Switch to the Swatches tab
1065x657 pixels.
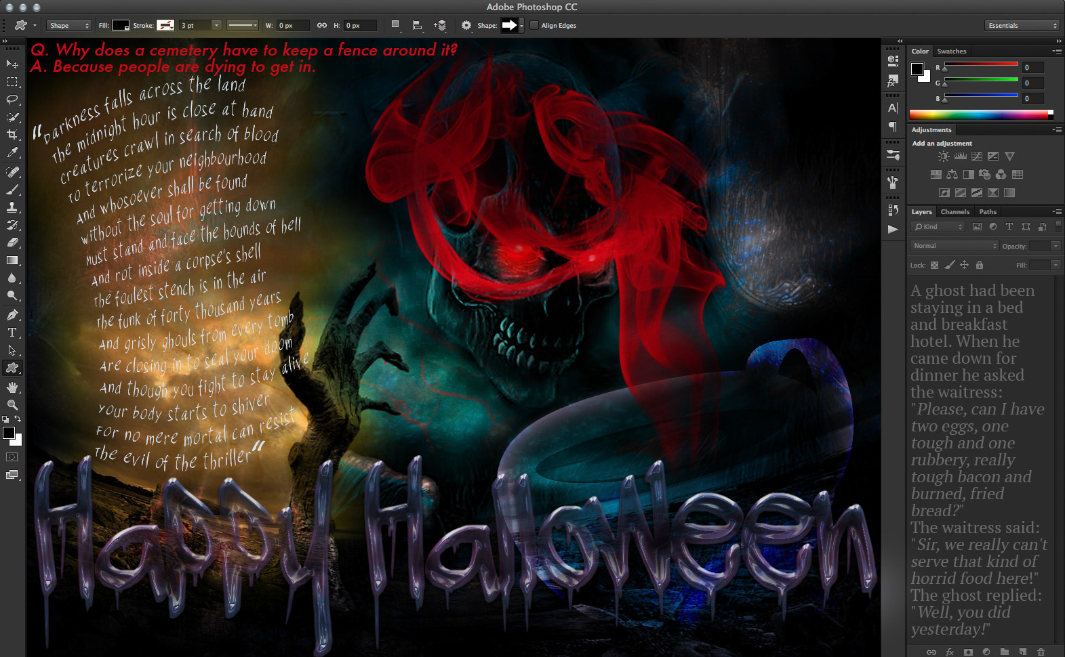pos(952,51)
